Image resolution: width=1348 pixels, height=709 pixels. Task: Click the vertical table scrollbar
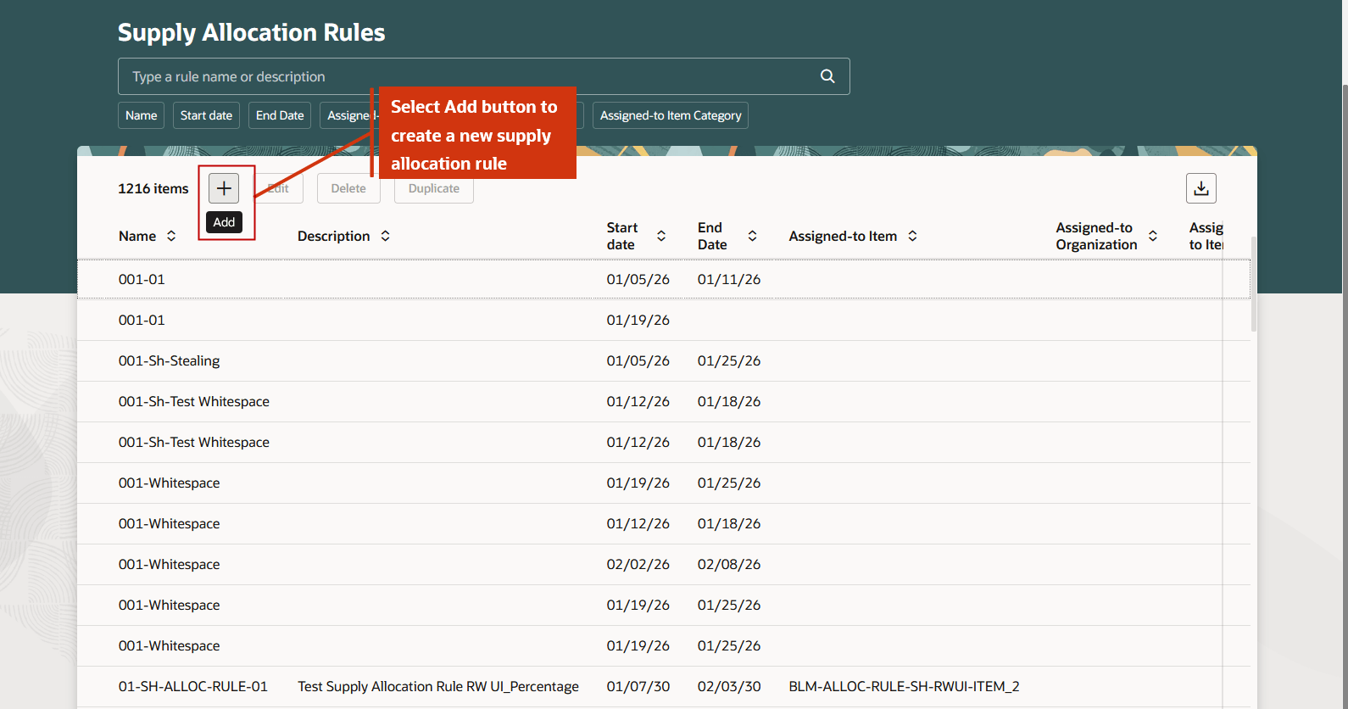[1254, 284]
